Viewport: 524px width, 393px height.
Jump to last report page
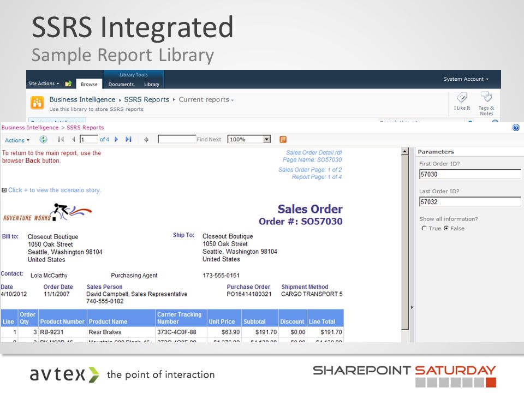128,139
